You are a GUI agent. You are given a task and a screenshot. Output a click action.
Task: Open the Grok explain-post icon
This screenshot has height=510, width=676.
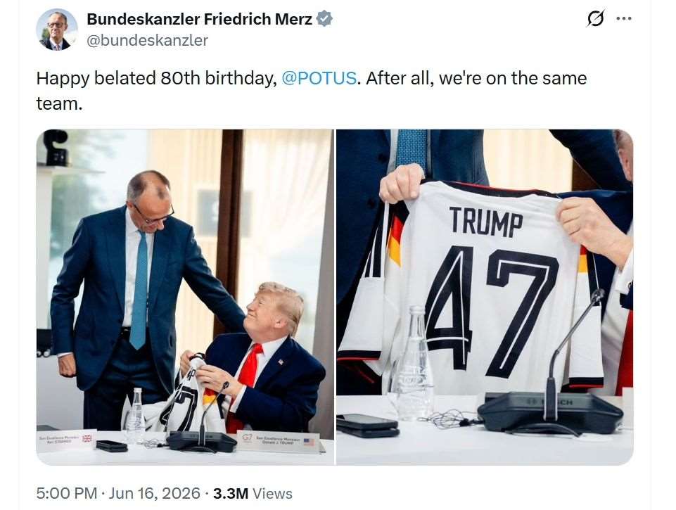596,19
